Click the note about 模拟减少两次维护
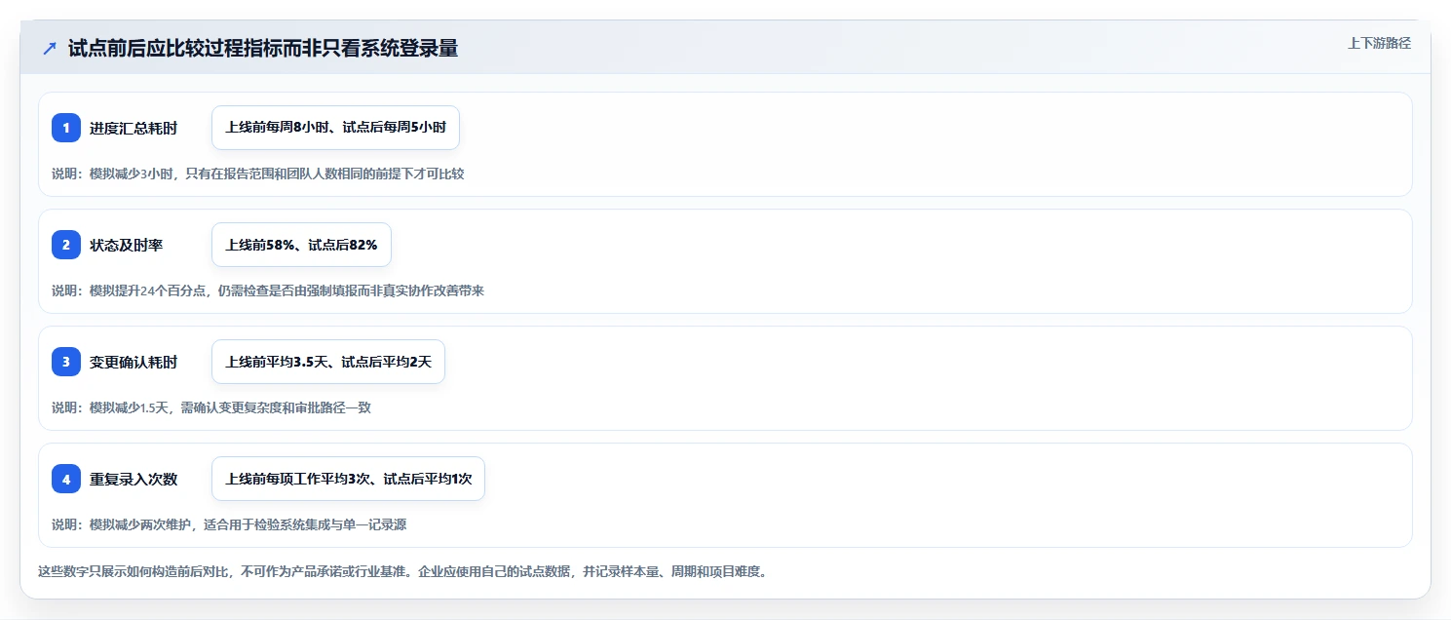 point(229,524)
